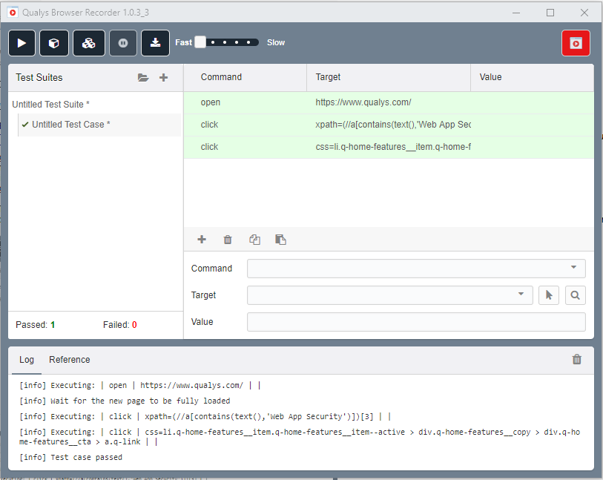This screenshot has width=603, height=480.
Task: Switch to the Reference tab
Action: (x=69, y=359)
